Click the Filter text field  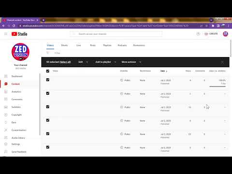point(58,53)
